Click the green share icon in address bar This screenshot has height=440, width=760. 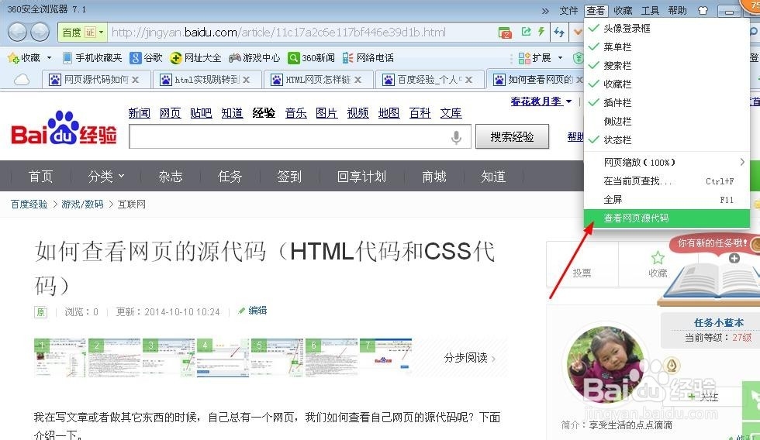click(526, 32)
